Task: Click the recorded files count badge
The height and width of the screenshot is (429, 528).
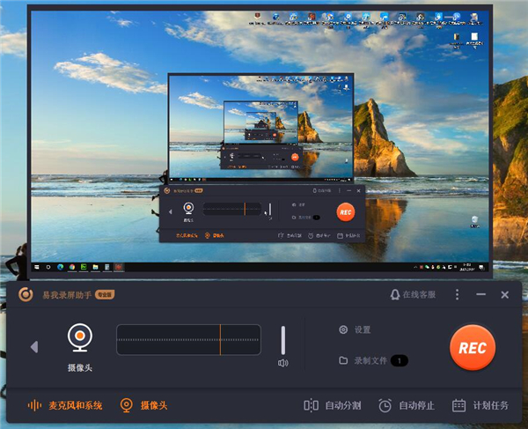Action: coord(399,360)
